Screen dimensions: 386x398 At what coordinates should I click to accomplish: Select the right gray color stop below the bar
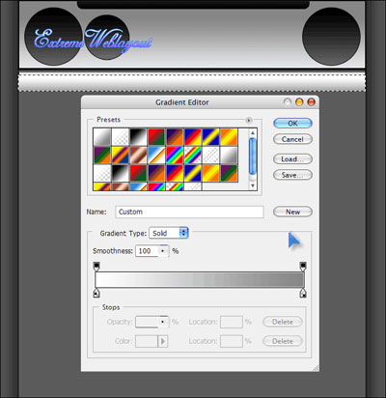click(303, 293)
